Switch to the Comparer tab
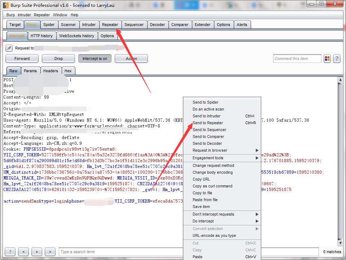This screenshot has height=260, width=346. coord(180,25)
